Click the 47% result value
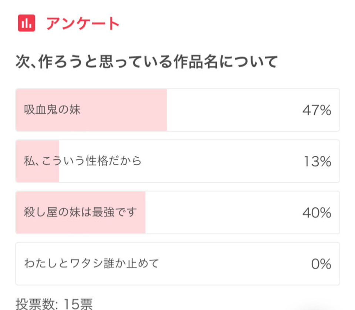This screenshot has height=310, width=355. point(317,110)
